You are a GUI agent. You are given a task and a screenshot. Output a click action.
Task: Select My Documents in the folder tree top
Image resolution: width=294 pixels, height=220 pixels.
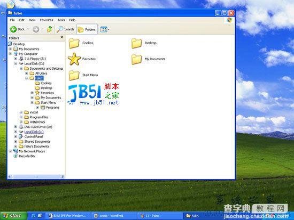point(29,49)
